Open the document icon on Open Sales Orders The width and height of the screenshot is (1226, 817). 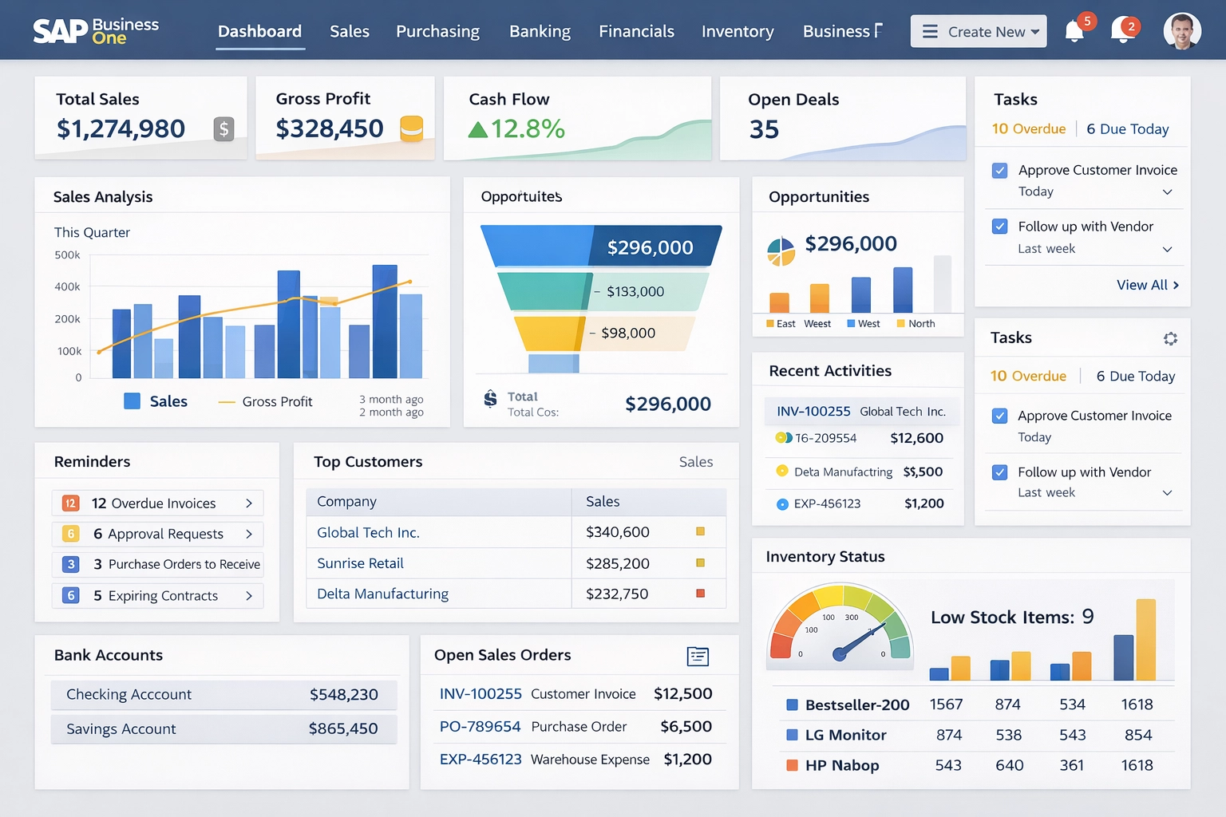pyautogui.click(x=698, y=656)
